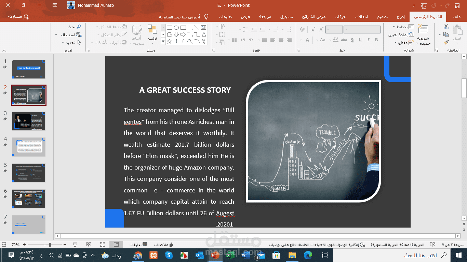Click the 70% zoom level button
467x262 pixels.
point(15,245)
